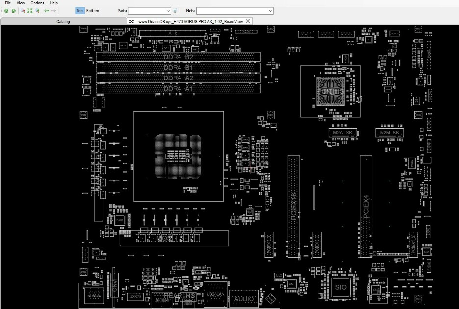Select the ATX power connector part
Image resolution: width=459 pixels, height=309 pixels.
click(173, 33)
